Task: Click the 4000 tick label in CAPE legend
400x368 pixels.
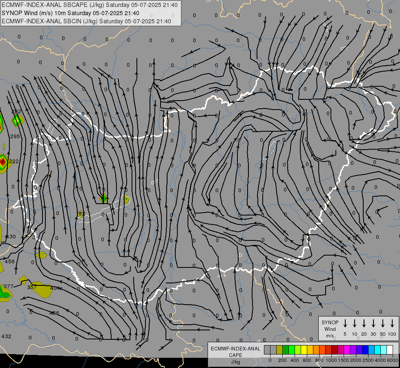Action: pos(380,360)
